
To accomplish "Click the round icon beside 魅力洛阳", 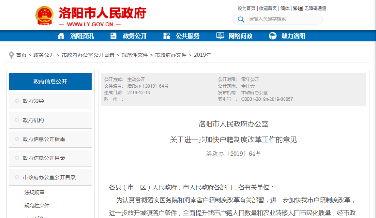I will 273,36.
